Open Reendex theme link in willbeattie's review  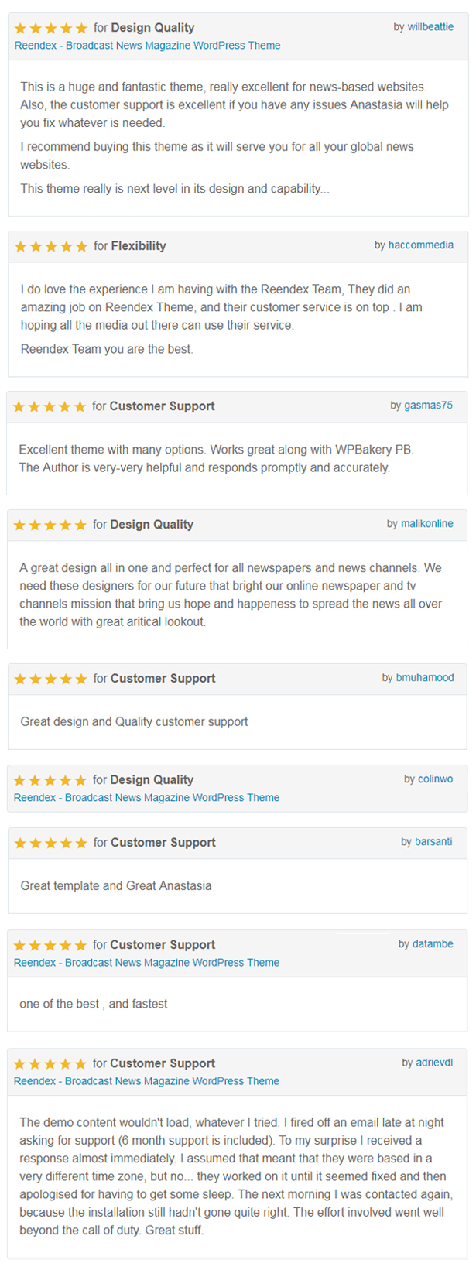point(147,46)
